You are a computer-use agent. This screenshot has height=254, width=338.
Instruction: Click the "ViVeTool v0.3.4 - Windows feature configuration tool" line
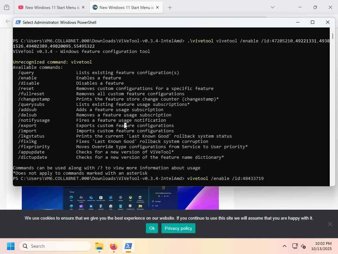(82, 51)
